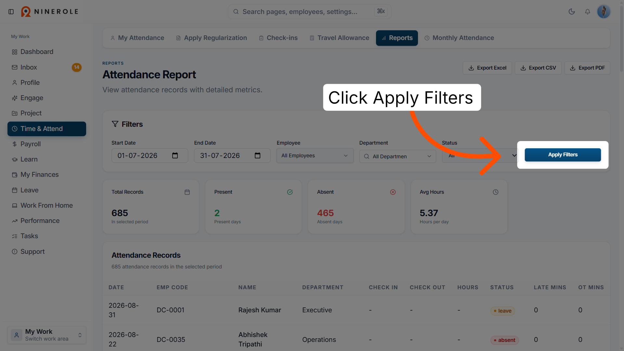
Task: Open the notifications bell
Action: (588, 12)
